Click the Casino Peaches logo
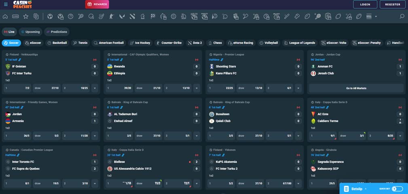 23,4
